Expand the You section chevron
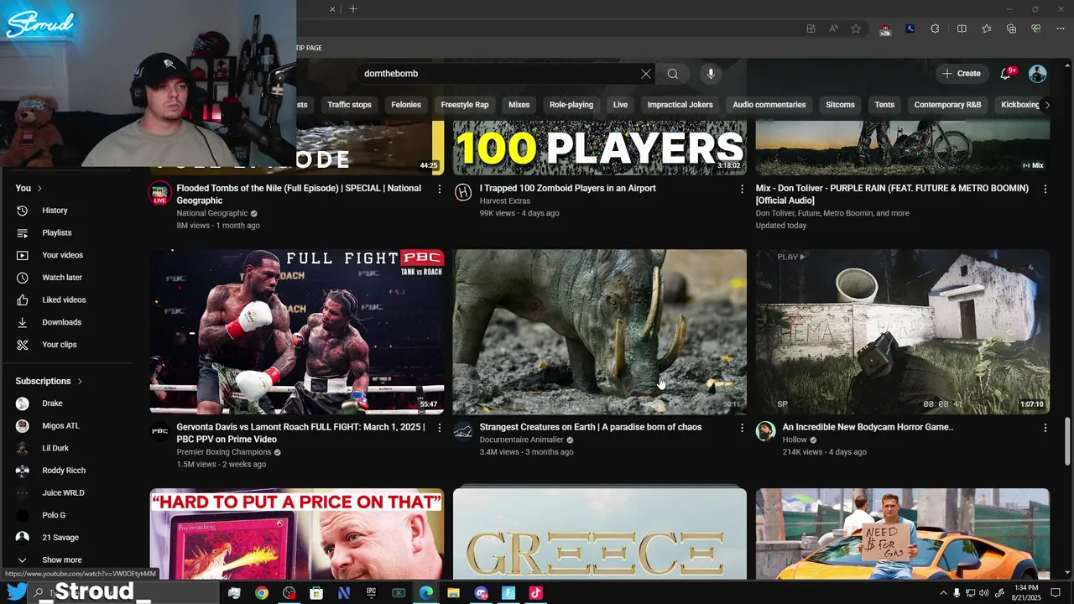 pyautogui.click(x=39, y=189)
